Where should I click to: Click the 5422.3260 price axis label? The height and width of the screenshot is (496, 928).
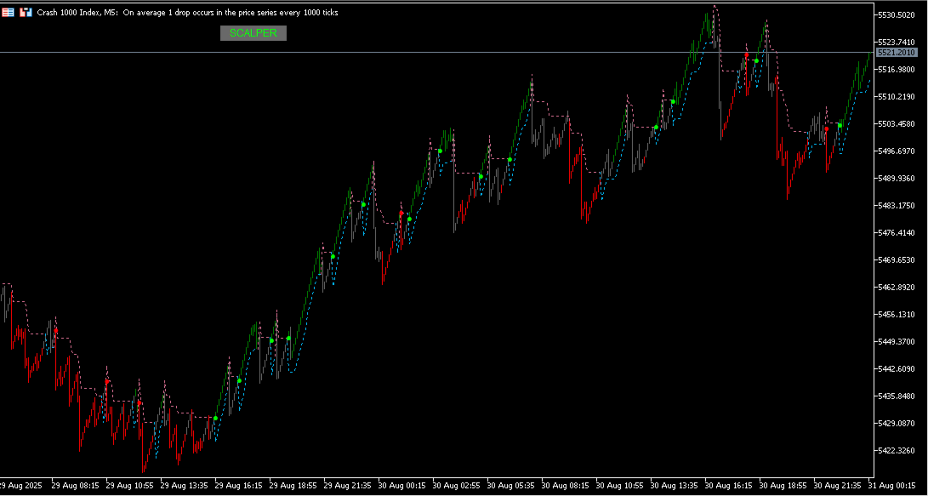896,450
